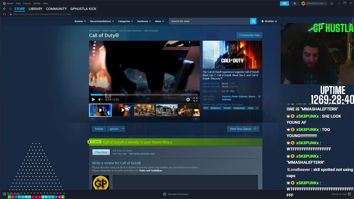Screen dimensions: 354x199
Task: Expand more tags plus button
Action: point(257,108)
